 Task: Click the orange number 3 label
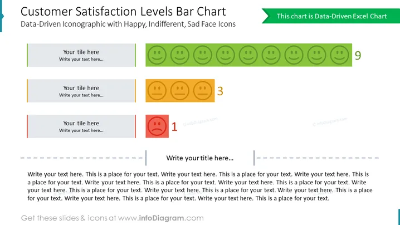click(220, 91)
